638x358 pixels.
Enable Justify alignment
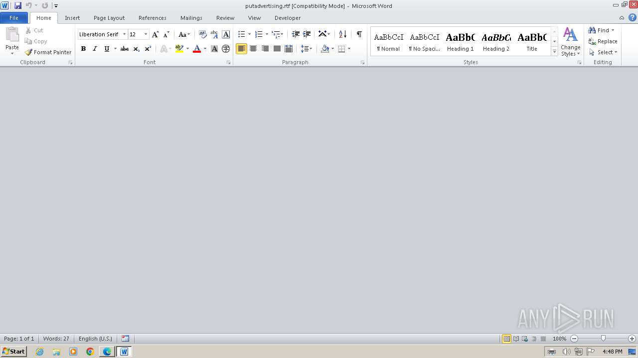[277, 49]
